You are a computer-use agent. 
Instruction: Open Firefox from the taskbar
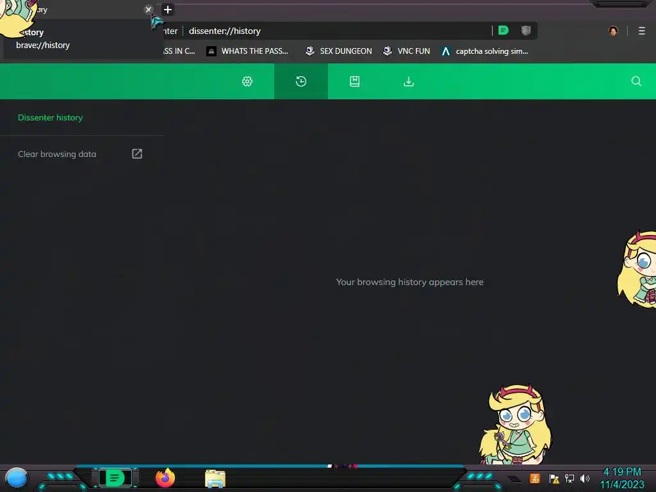click(x=165, y=478)
